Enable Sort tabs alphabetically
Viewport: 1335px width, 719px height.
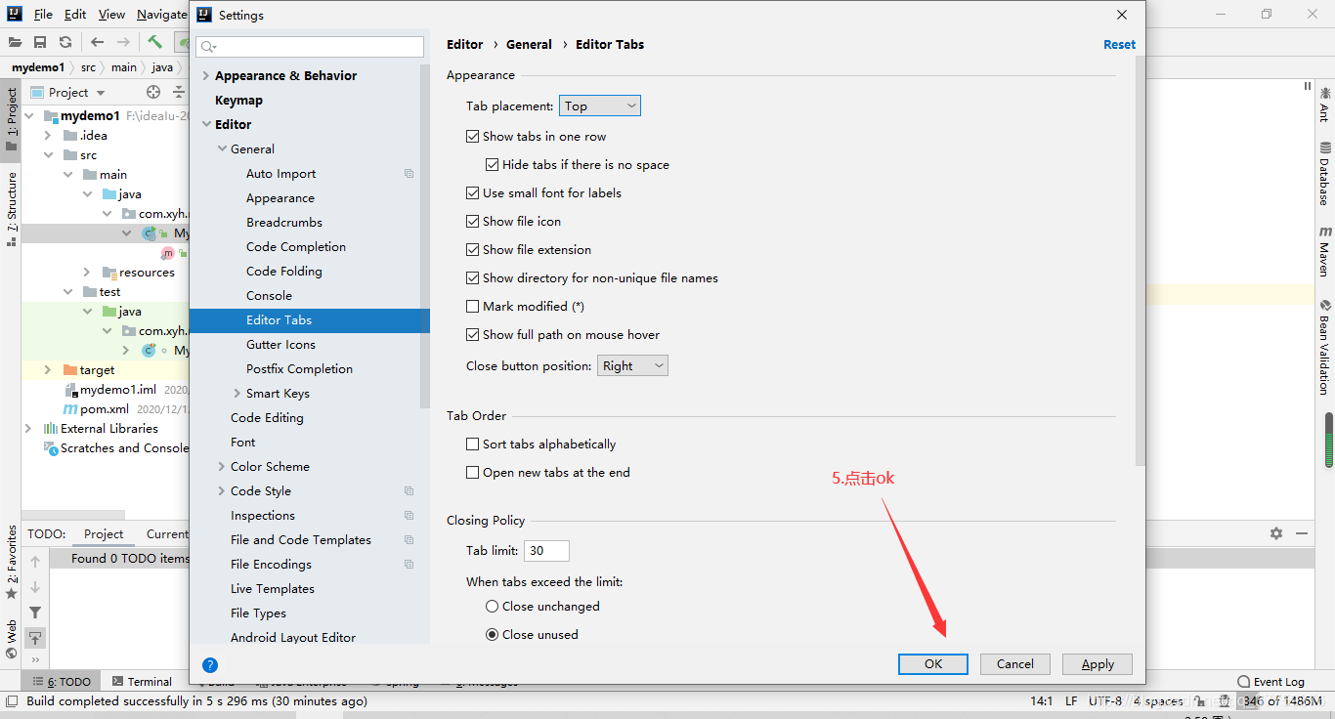click(x=473, y=444)
